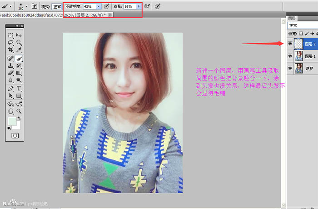Enable airbrush mode

147,6
